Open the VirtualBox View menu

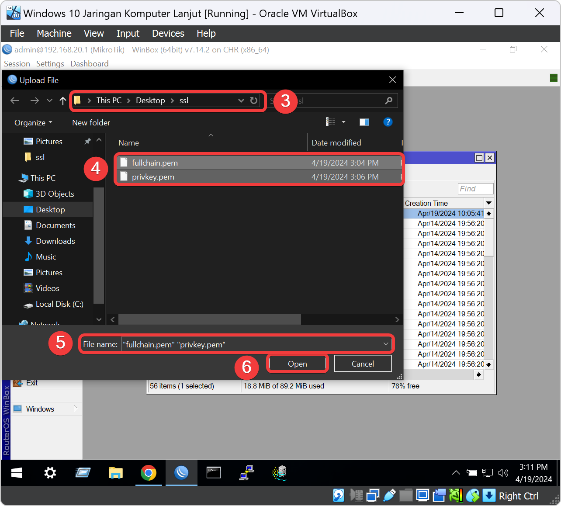pyautogui.click(x=94, y=34)
